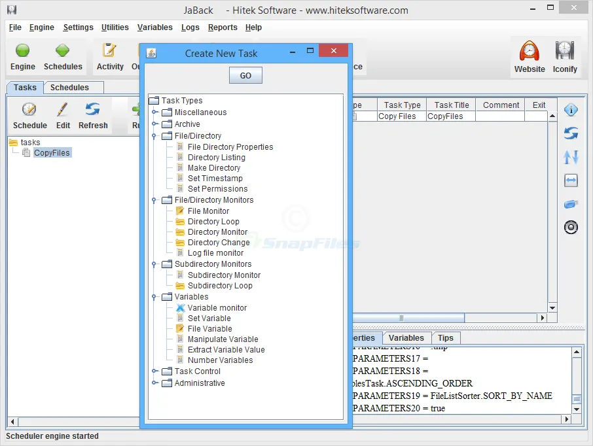
Task: Collapse the Subdirectory Monitors node
Action: click(154, 264)
